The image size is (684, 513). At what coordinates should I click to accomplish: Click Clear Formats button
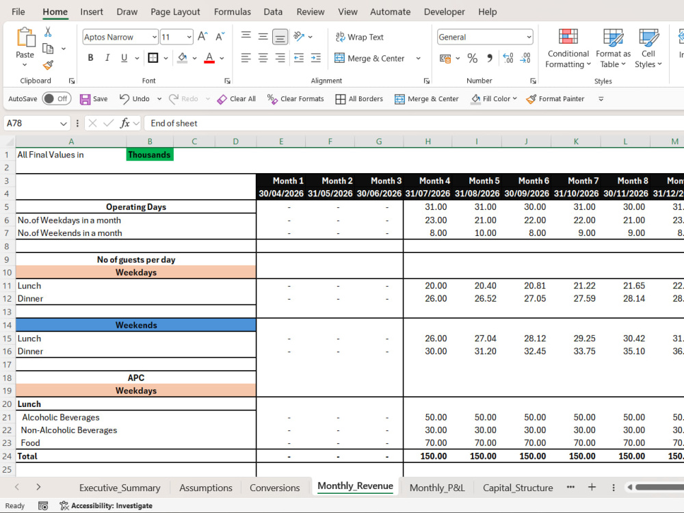pyautogui.click(x=295, y=99)
